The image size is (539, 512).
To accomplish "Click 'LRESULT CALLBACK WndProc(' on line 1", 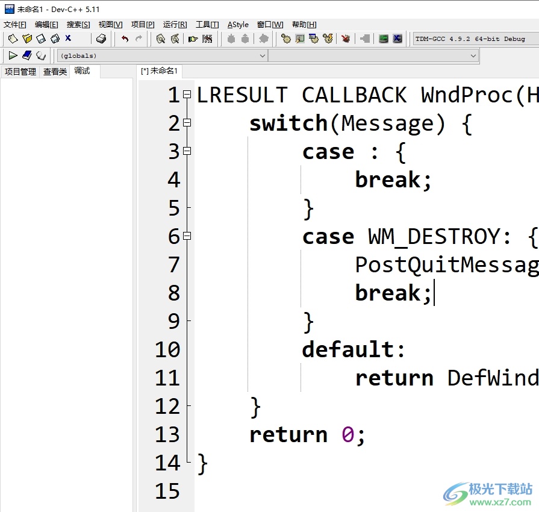I will [x=361, y=95].
